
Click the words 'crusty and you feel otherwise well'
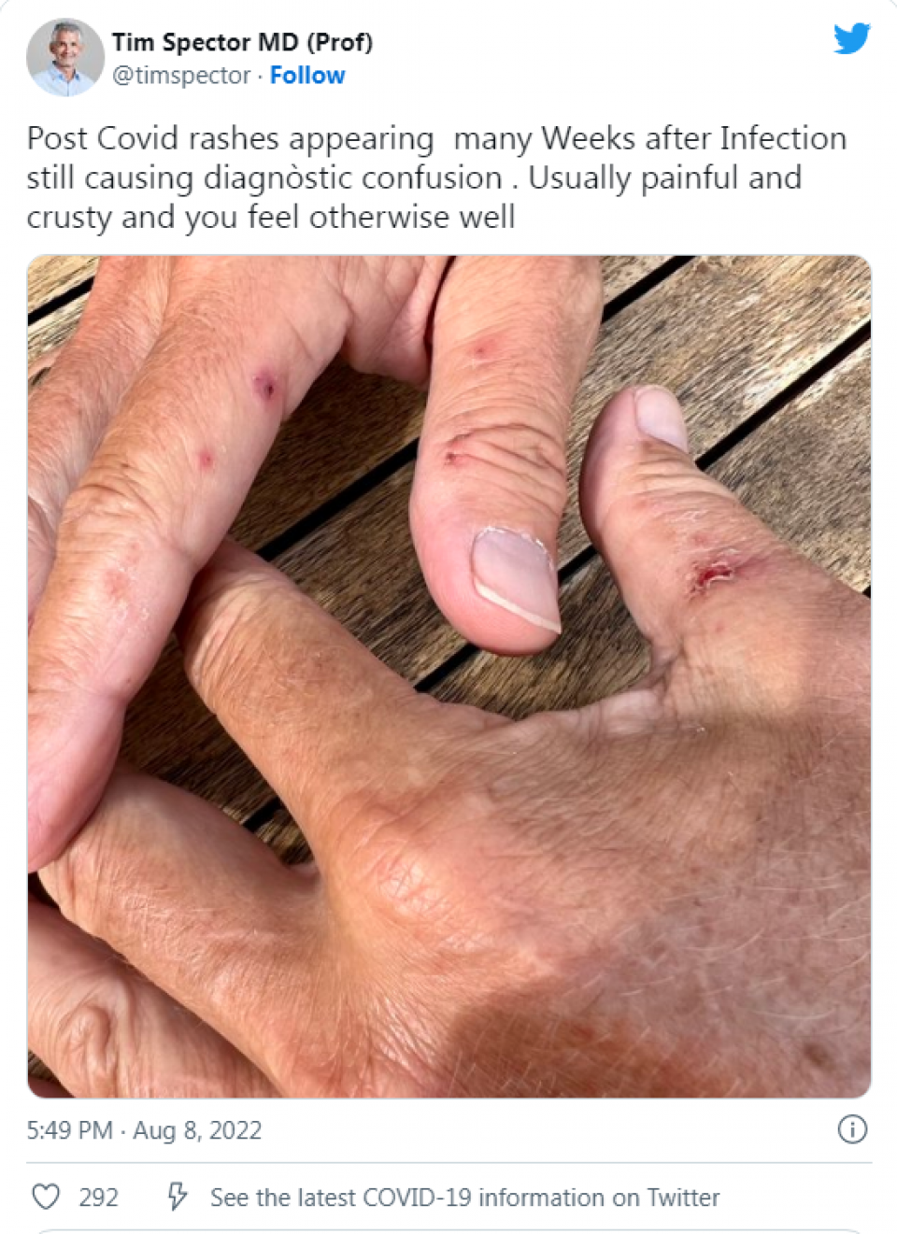pos(271,217)
